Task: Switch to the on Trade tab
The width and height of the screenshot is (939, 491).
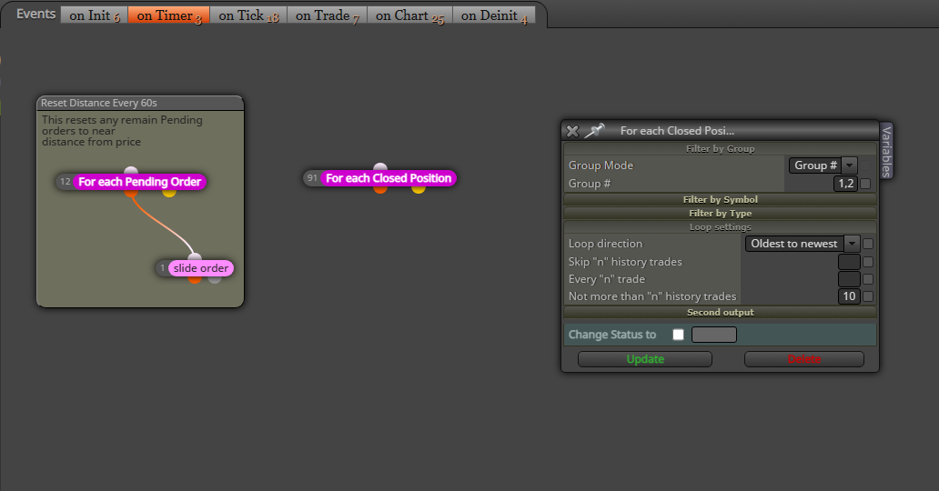Action: click(327, 15)
